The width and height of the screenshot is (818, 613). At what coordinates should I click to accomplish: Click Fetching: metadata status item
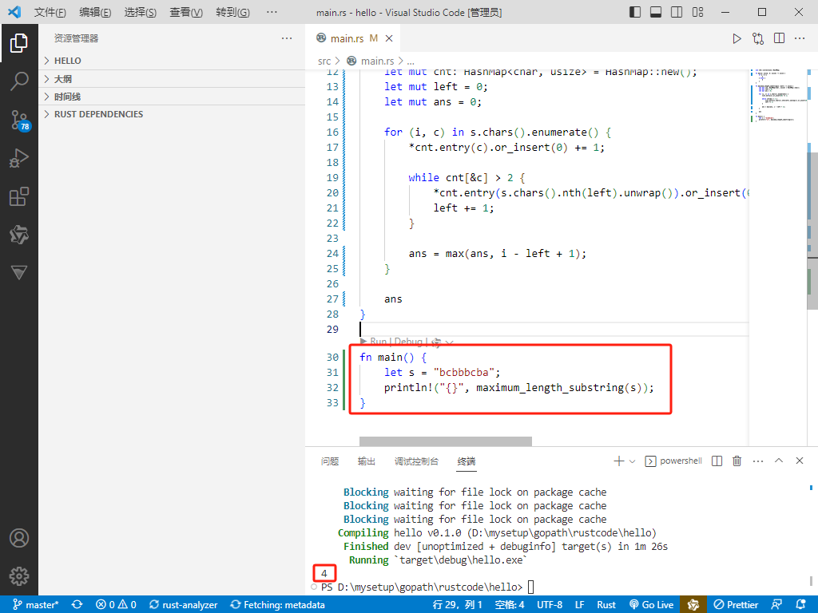click(x=277, y=605)
